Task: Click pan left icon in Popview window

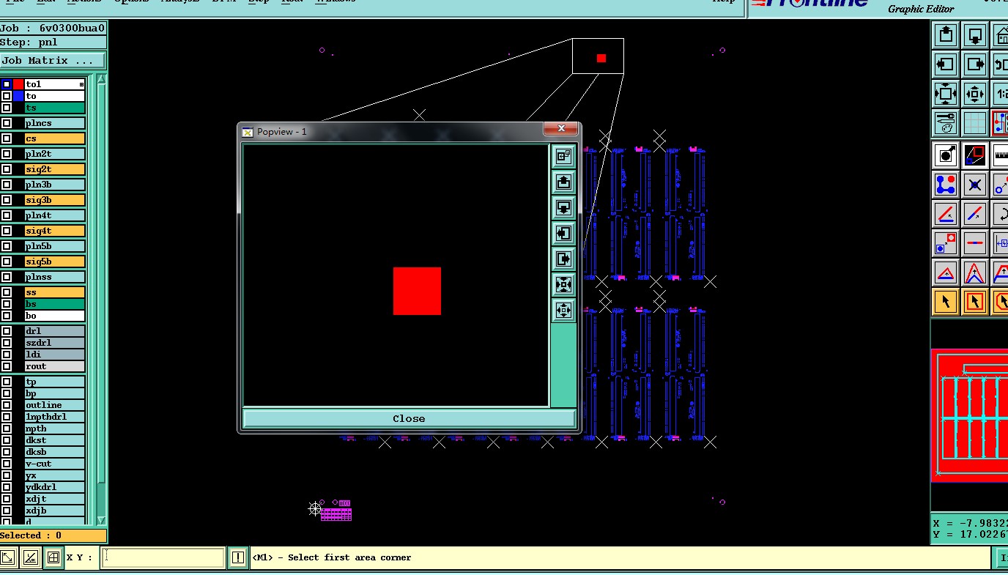Action: pos(563,233)
